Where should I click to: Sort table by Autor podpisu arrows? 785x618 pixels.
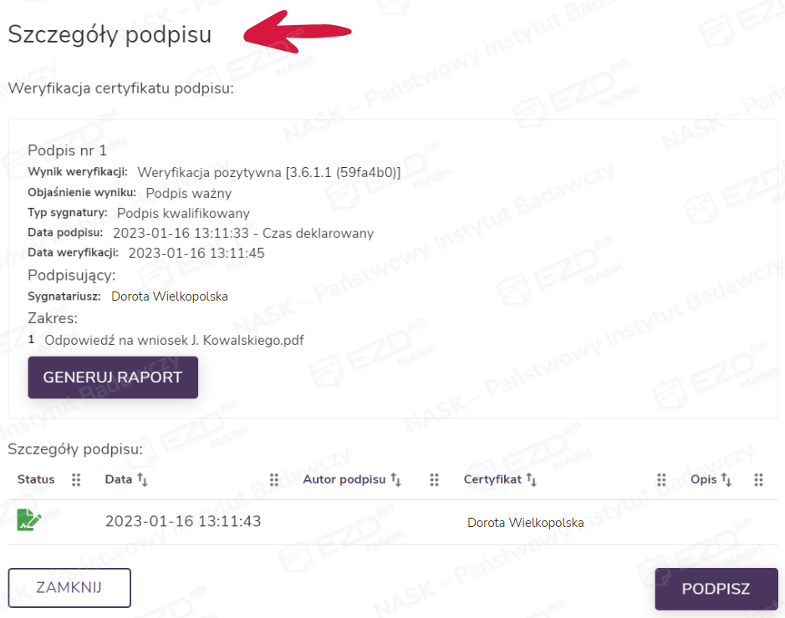[396, 480]
